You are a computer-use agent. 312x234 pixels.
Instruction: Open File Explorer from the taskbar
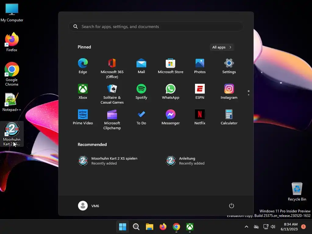149,227
